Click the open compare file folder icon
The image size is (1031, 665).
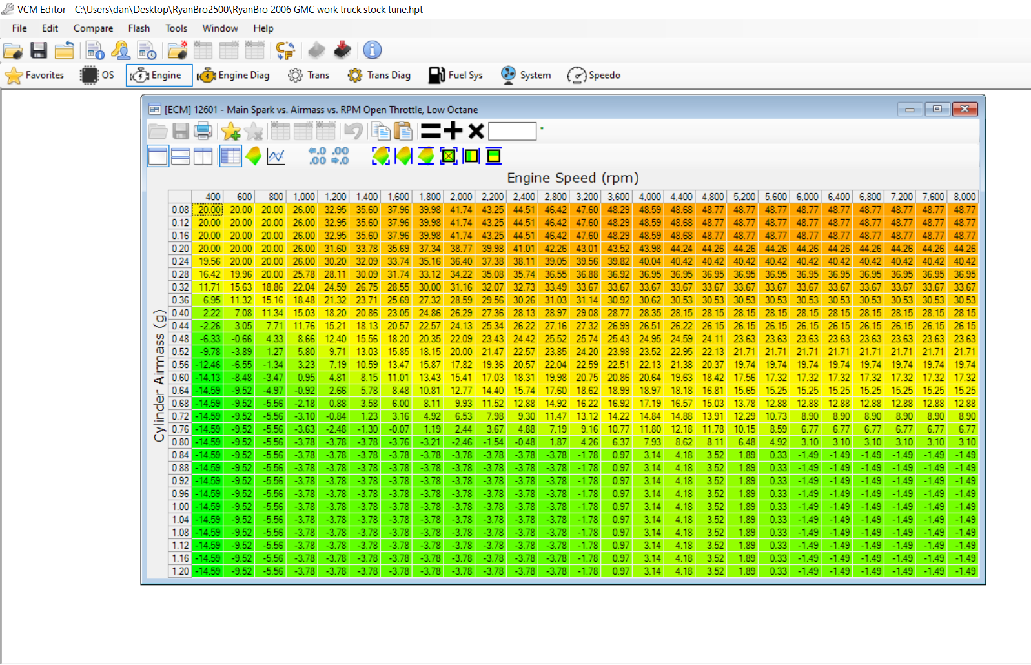pyautogui.click(x=177, y=50)
